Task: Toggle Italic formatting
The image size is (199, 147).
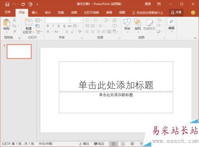Action: [x=53, y=26]
